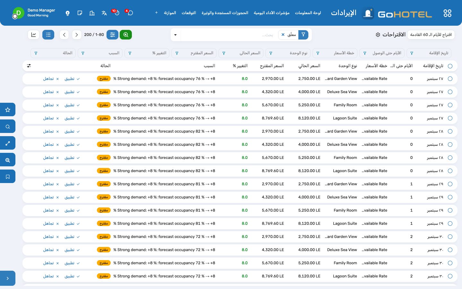The width and height of the screenshot is (462, 289).
Task: Open the apps grid menu icon
Action: [x=447, y=13]
